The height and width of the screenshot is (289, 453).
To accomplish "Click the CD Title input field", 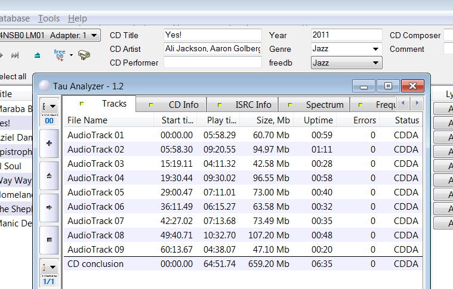I will click(x=212, y=35).
